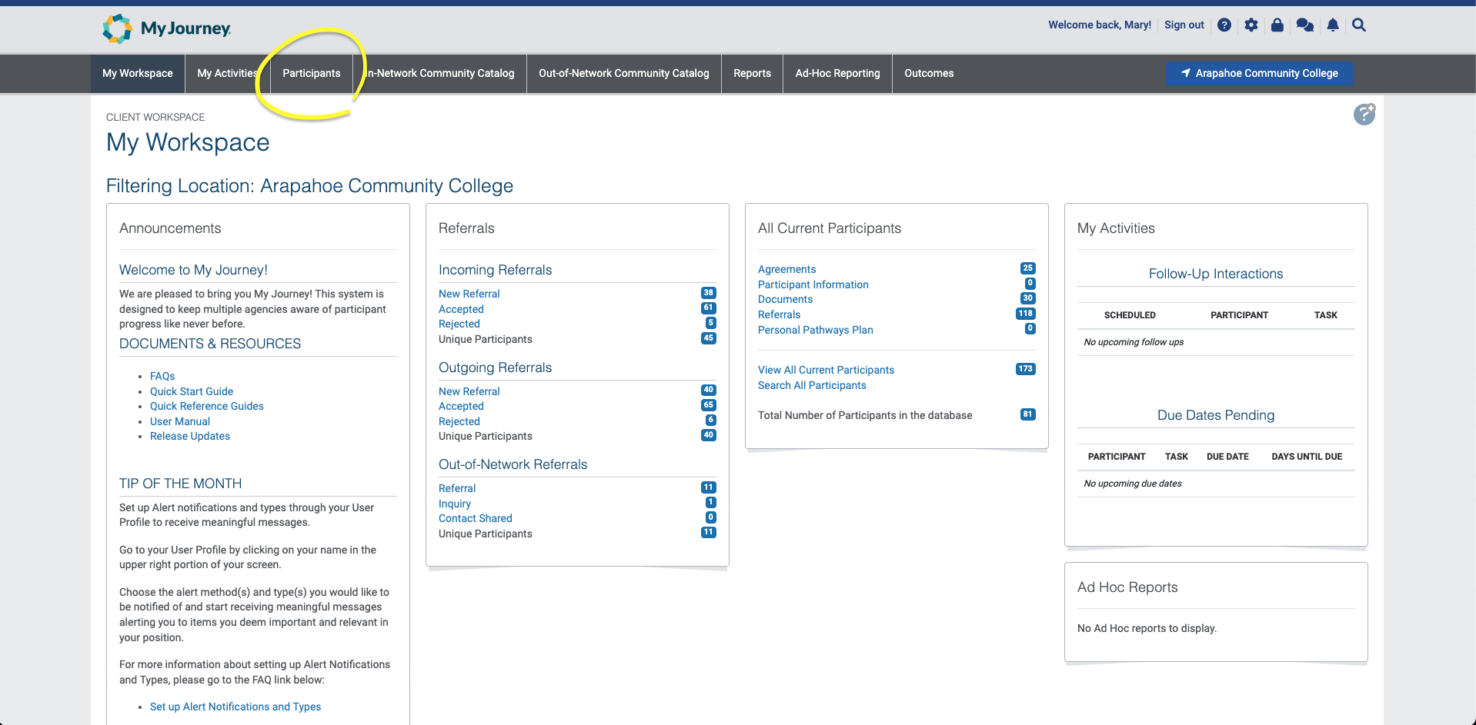Screen dimensions: 1476x725
Task: Click the Agreements count badge 25
Action: 1027,268
